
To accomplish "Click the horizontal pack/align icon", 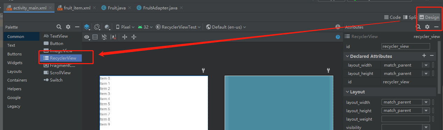I will click(125, 37).
